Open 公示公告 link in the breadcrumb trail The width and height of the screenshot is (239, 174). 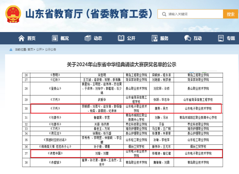point(51,49)
